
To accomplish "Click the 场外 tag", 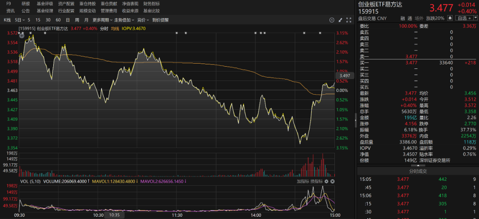I will click(420, 18).
